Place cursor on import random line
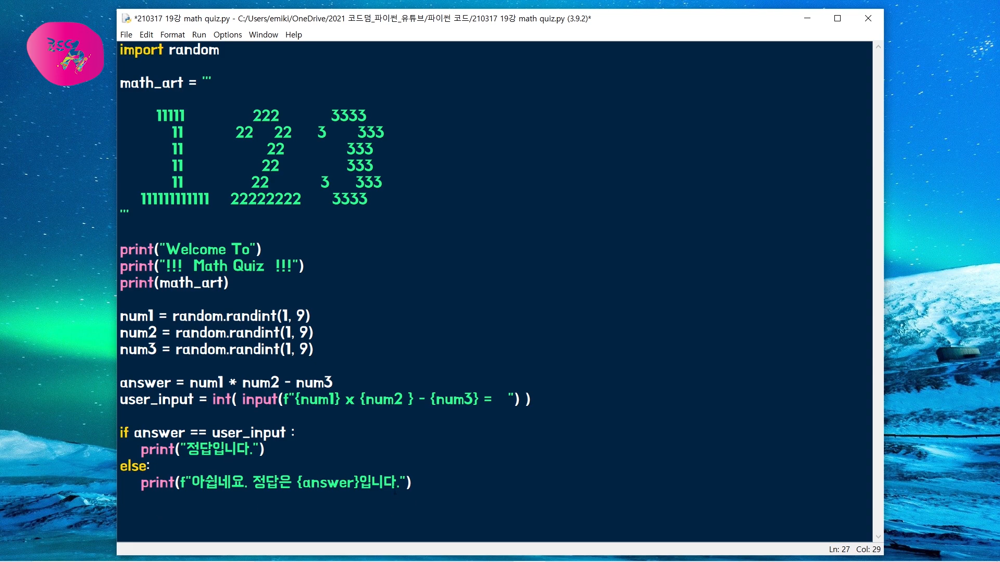Viewport: 1000px width, 562px height. [169, 50]
